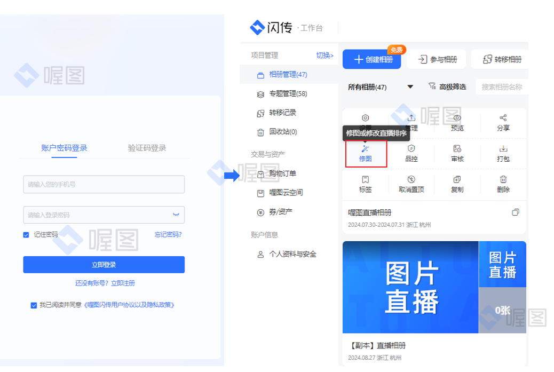The height and width of the screenshot is (372, 554).
Task: Open 喔图闪传用户协议以及隐私政策 link
Action: point(129,305)
